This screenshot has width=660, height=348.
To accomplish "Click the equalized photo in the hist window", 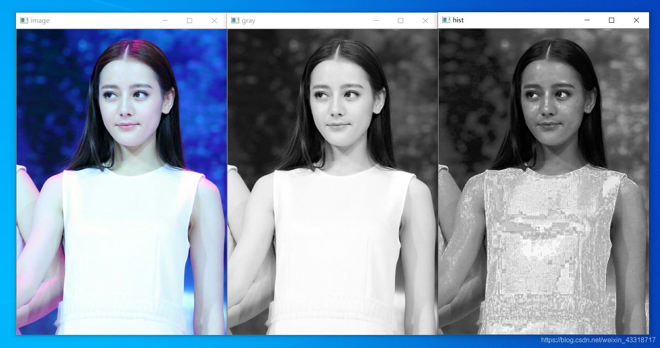I will coord(543,181).
